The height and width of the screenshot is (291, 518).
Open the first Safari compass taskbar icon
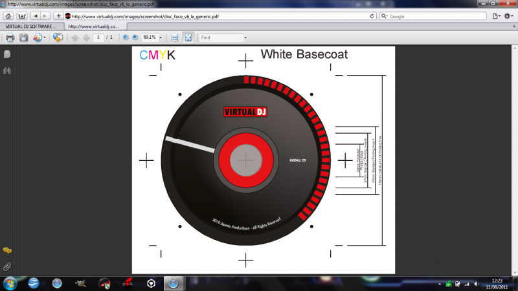coord(57,283)
